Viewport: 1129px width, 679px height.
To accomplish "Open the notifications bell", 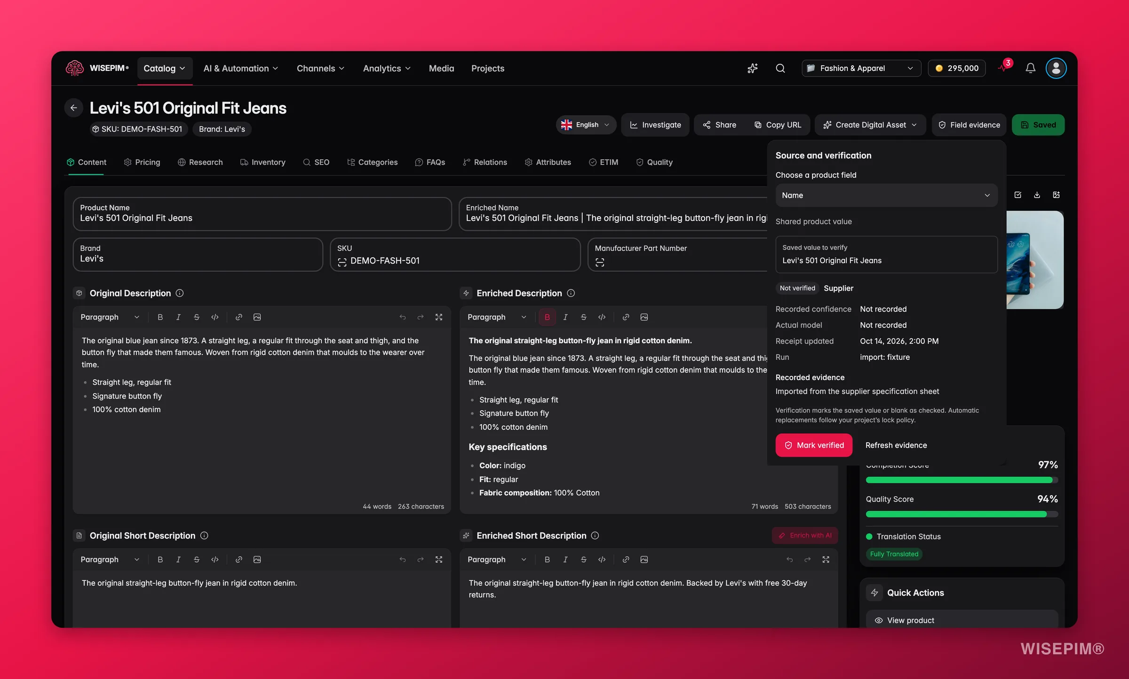I will [x=1030, y=69].
